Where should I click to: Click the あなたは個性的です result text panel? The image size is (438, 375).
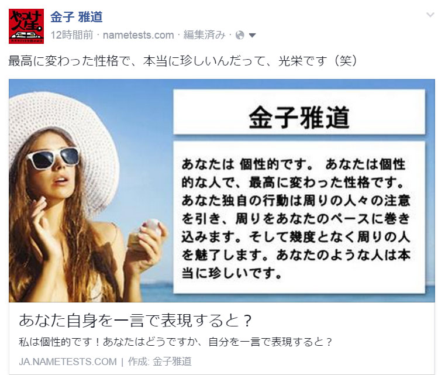click(299, 217)
